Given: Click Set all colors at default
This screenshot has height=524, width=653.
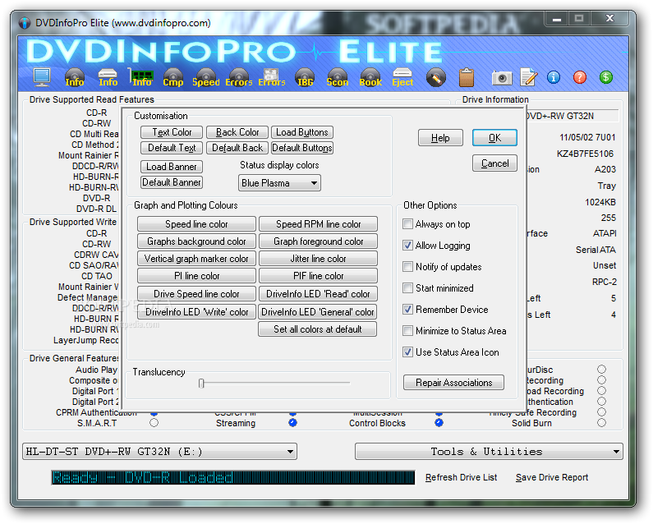Looking at the screenshot, I should point(317,329).
